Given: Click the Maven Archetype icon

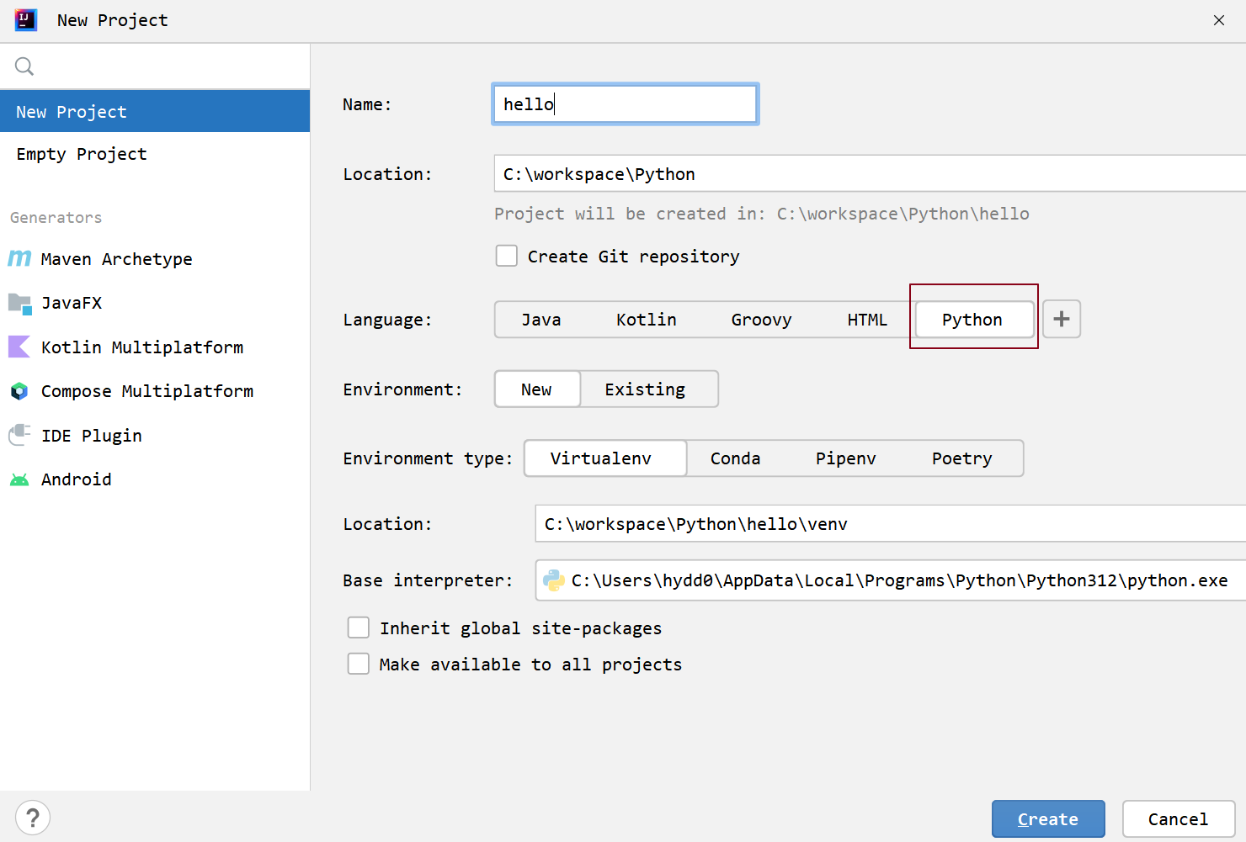Looking at the screenshot, I should point(19,258).
